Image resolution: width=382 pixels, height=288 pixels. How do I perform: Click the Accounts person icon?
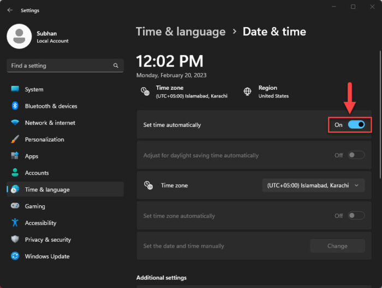[x=15, y=173]
